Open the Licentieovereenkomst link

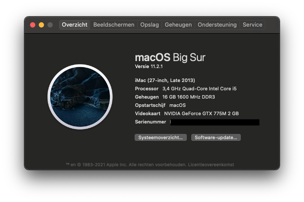(x=211, y=165)
